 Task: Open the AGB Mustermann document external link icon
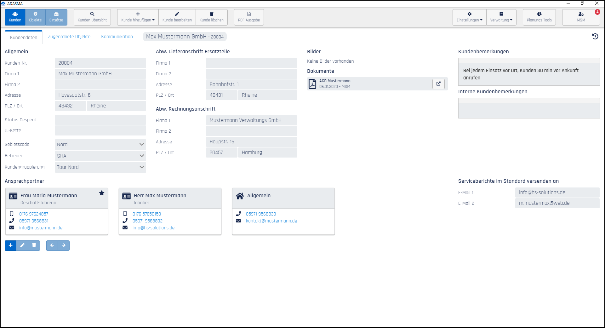pos(438,84)
